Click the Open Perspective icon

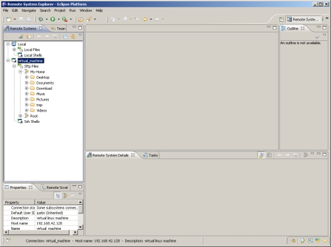click(x=281, y=19)
